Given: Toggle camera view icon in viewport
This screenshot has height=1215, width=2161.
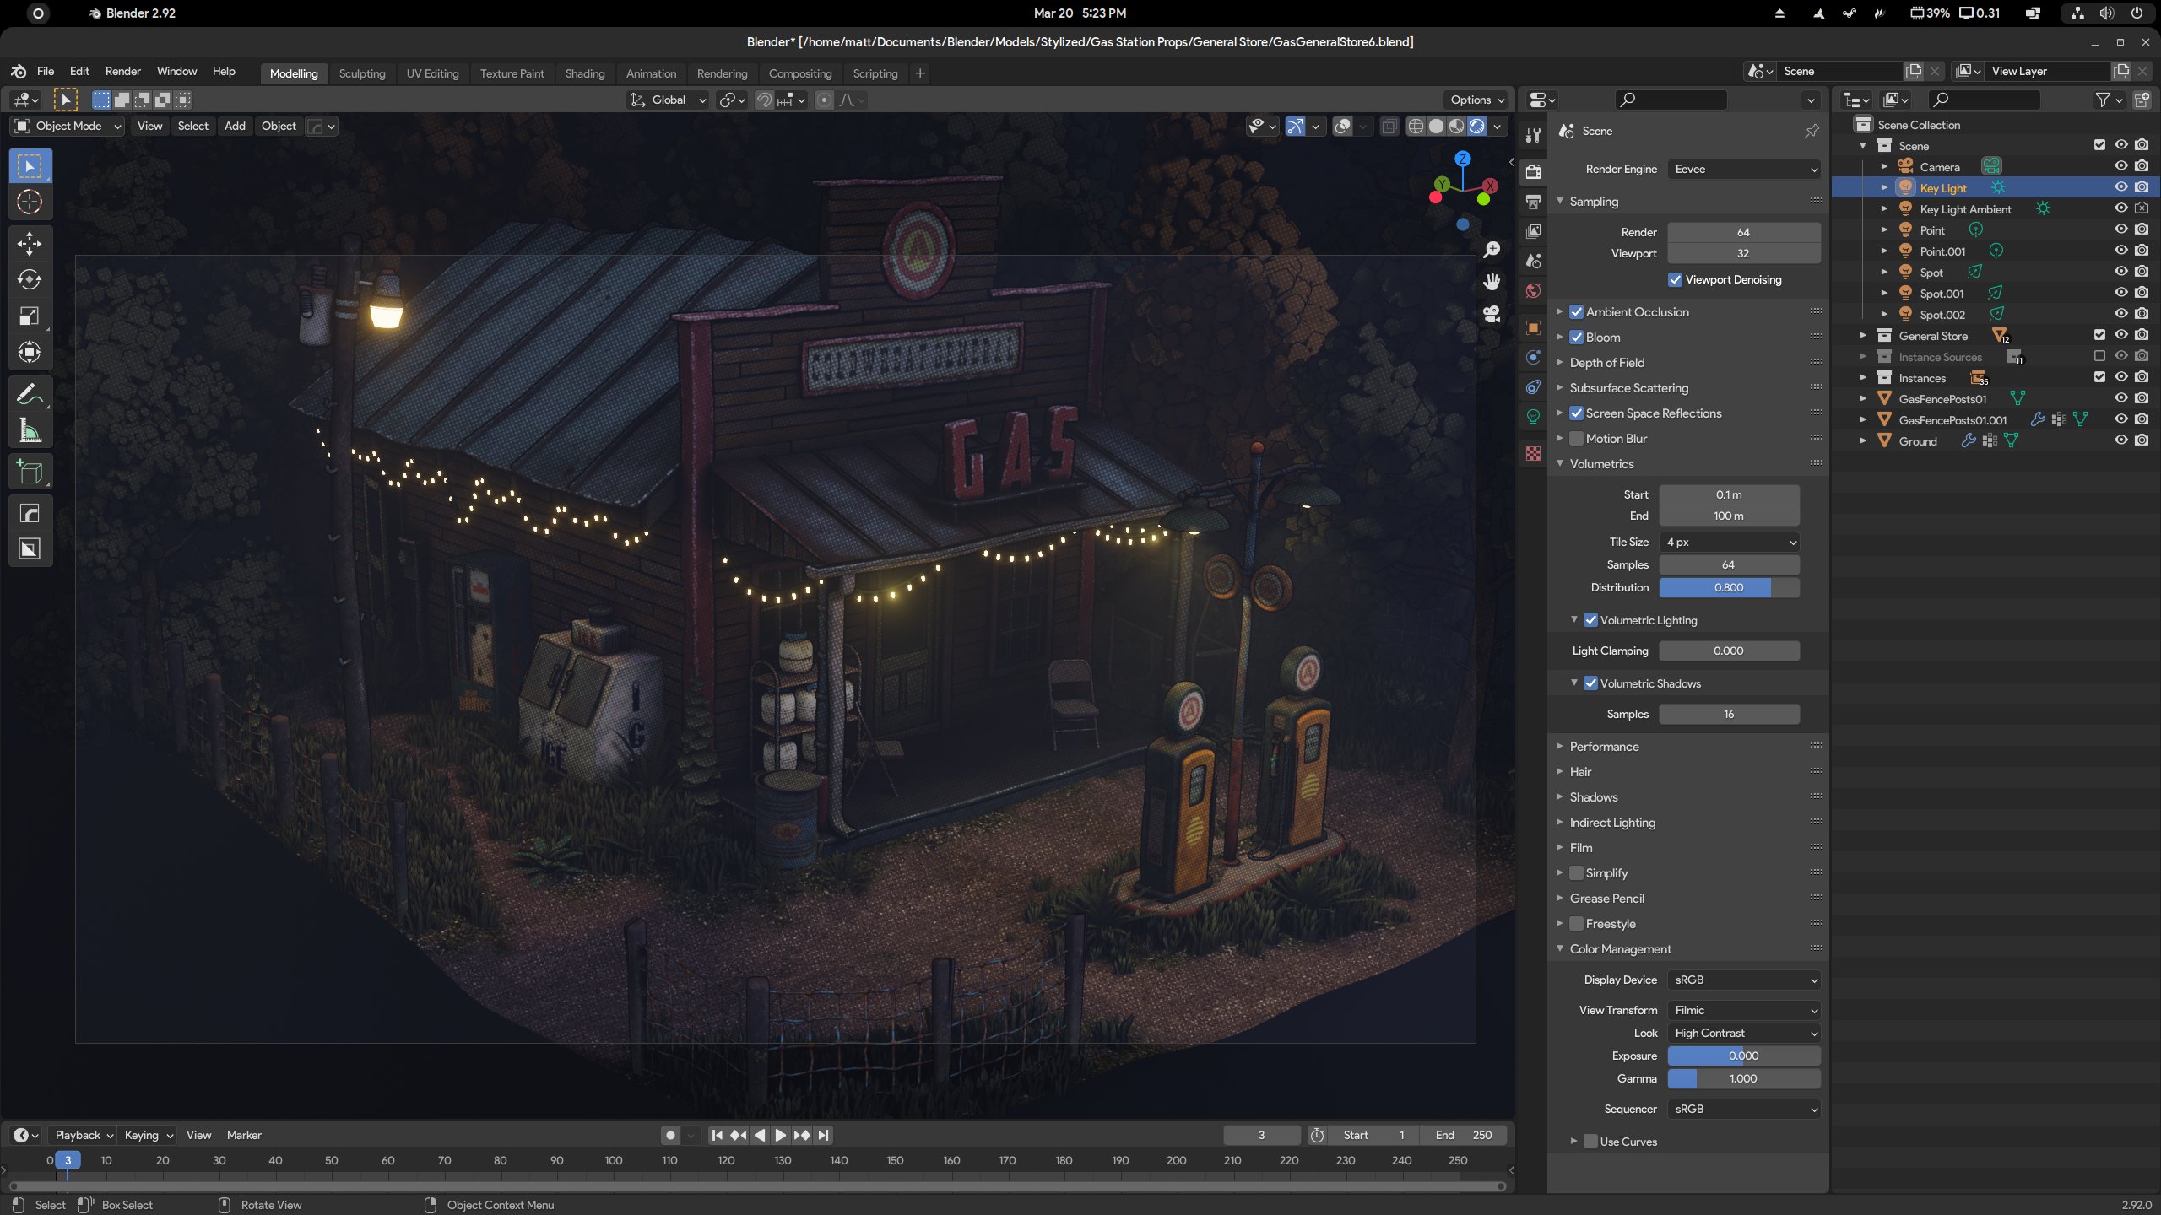Looking at the screenshot, I should tap(1492, 314).
